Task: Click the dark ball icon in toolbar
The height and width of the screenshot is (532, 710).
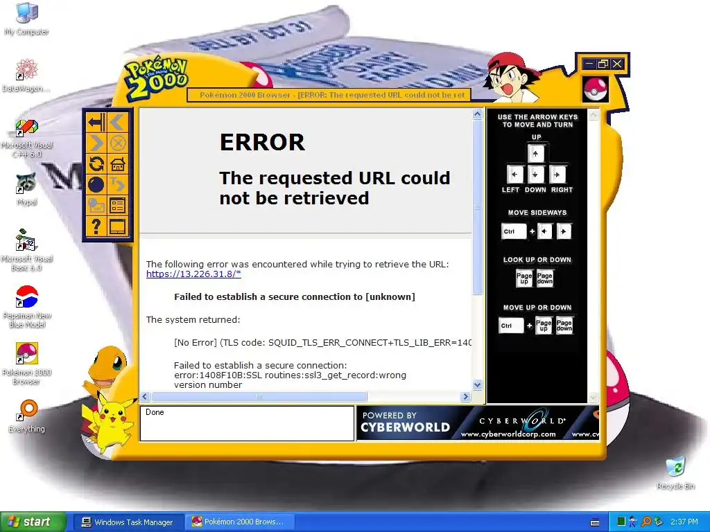Action: pos(96,185)
